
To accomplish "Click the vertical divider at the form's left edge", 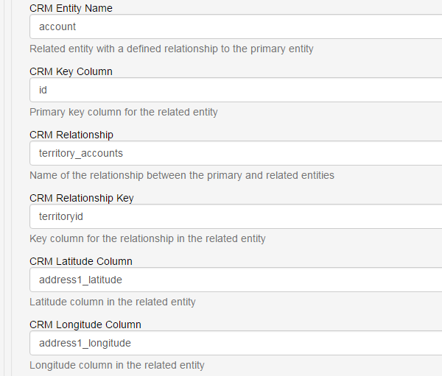I will point(4,188).
